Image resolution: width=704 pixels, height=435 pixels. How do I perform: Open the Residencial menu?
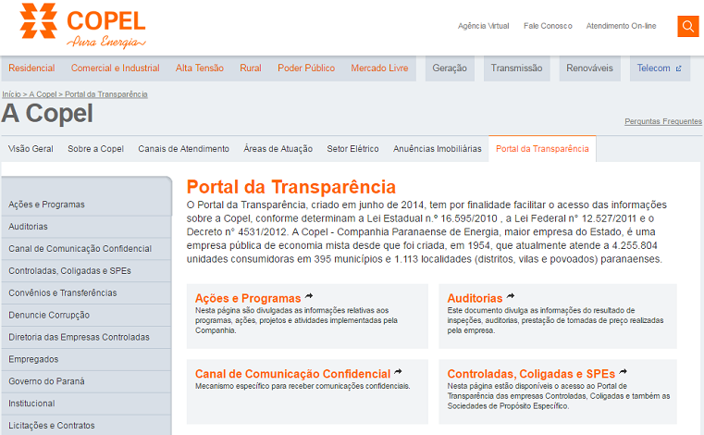31,68
